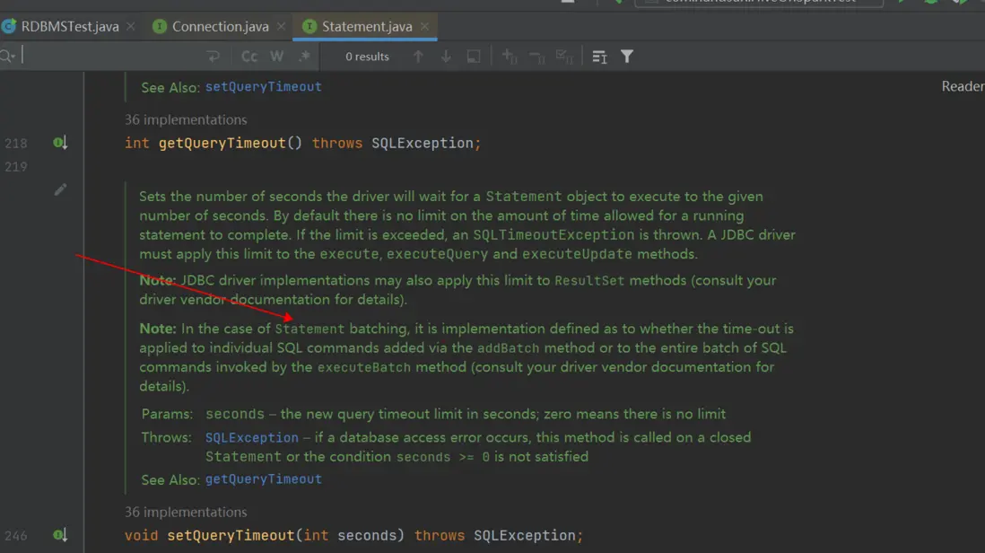Screen dimensions: 985x553
Task: Close the Statement.java tab
Action: pos(425,26)
